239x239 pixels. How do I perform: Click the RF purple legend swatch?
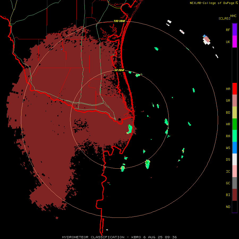tap(234, 29)
